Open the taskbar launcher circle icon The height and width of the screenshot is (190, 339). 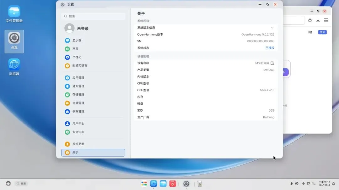[8, 183]
